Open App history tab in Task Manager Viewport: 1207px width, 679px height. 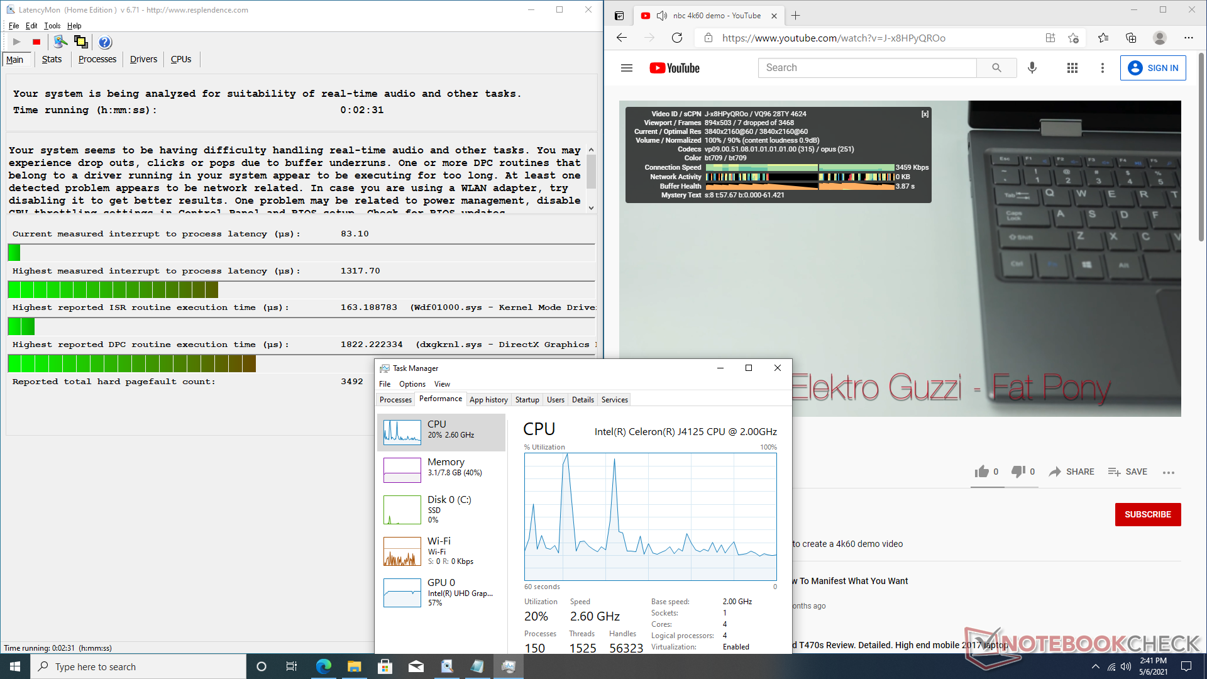(x=488, y=400)
